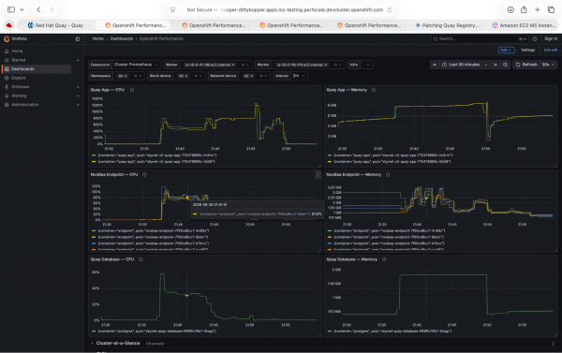This screenshot has width=562, height=353.
Task: Click Sign in
Action: click(x=551, y=38)
